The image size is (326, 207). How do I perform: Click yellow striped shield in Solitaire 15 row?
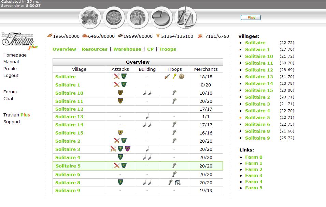pos(120,132)
